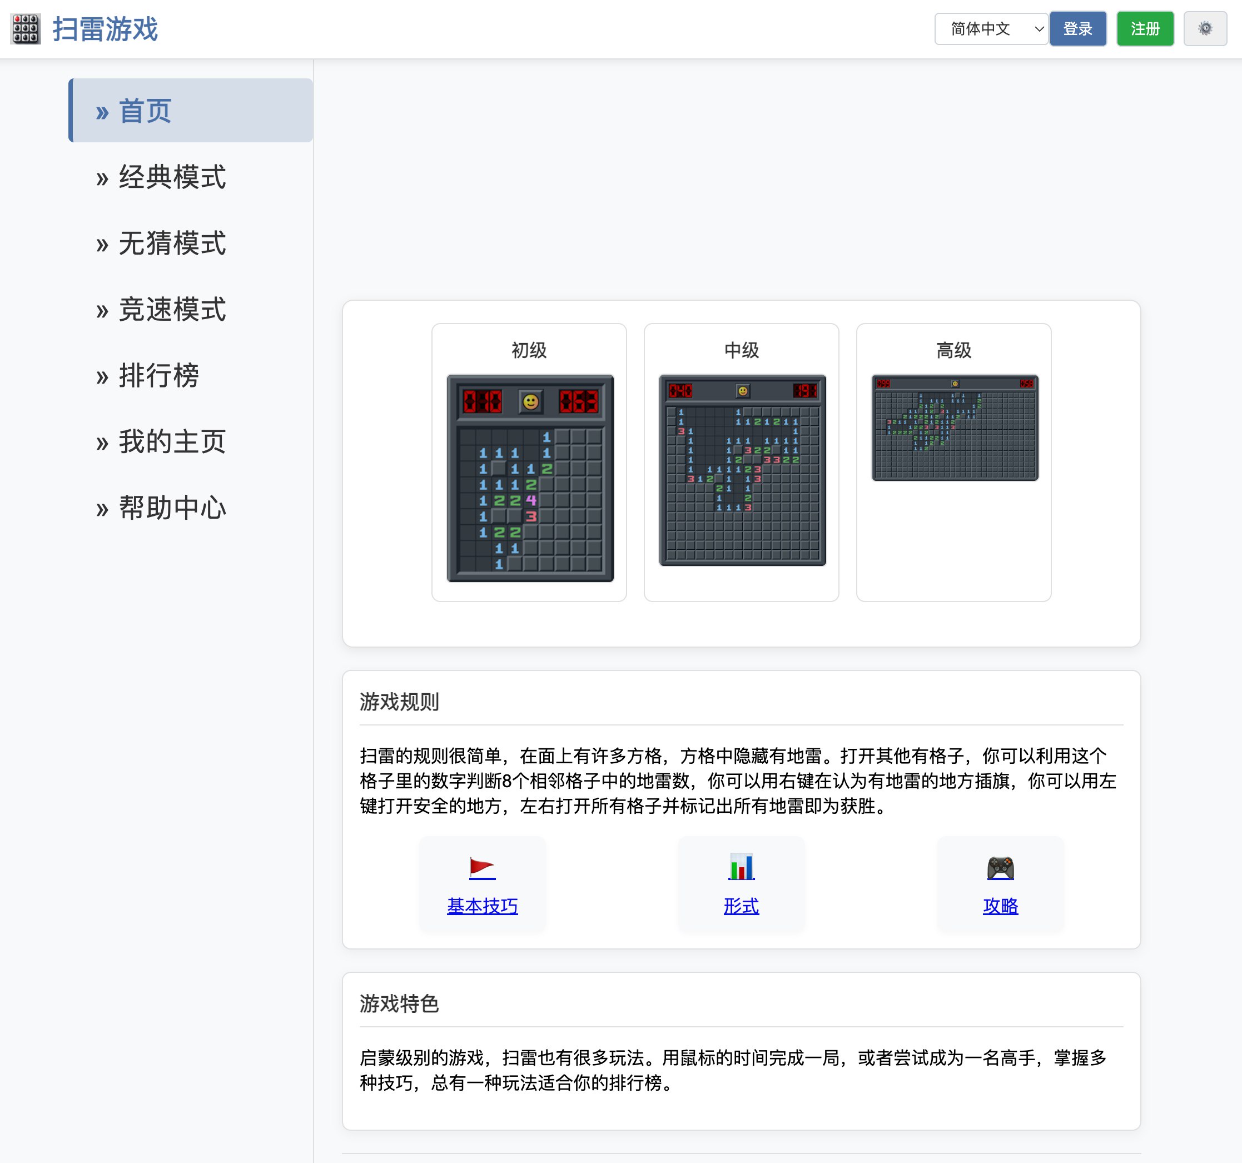Viewport: 1242px width, 1163px height.
Task: Select the 初级 beginner board thumbnail
Action: 530,478
